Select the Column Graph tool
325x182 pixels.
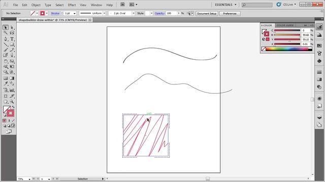click(x=12, y=90)
